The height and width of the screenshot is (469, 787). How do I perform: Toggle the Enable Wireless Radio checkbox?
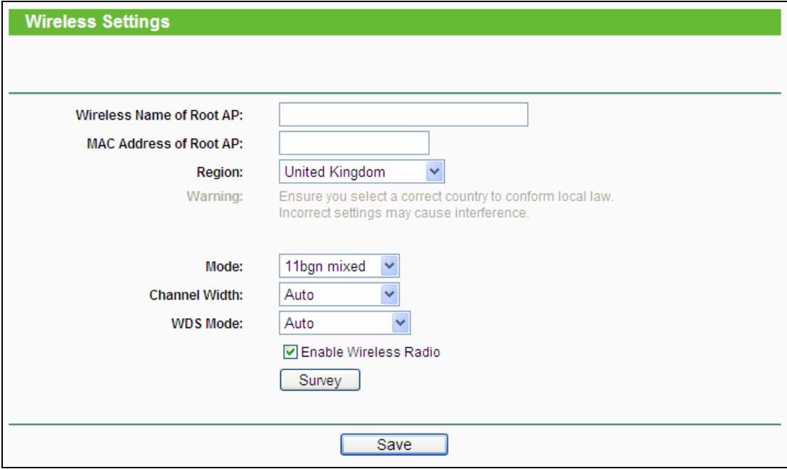pos(290,352)
